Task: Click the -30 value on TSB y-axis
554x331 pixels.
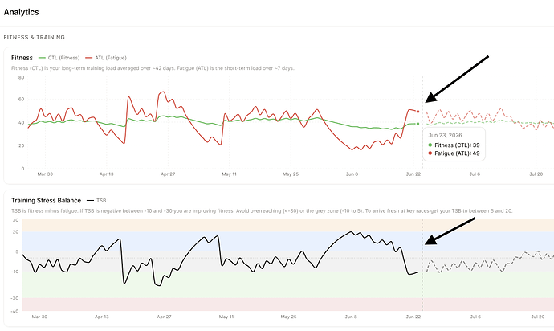Action: tap(14, 298)
